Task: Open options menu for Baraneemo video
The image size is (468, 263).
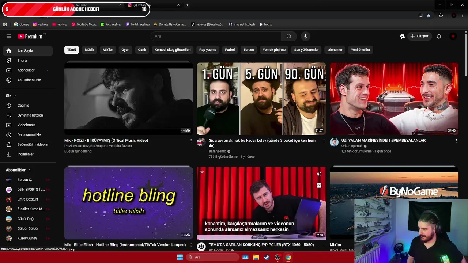Action: click(x=324, y=141)
